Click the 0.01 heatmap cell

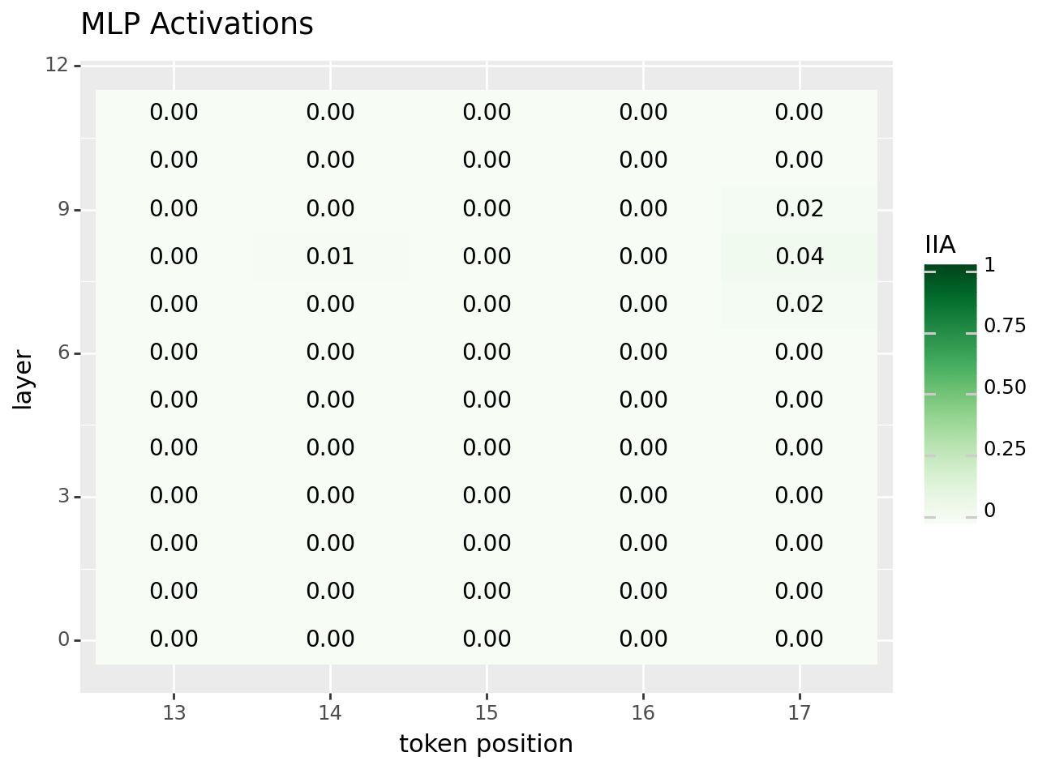point(330,257)
